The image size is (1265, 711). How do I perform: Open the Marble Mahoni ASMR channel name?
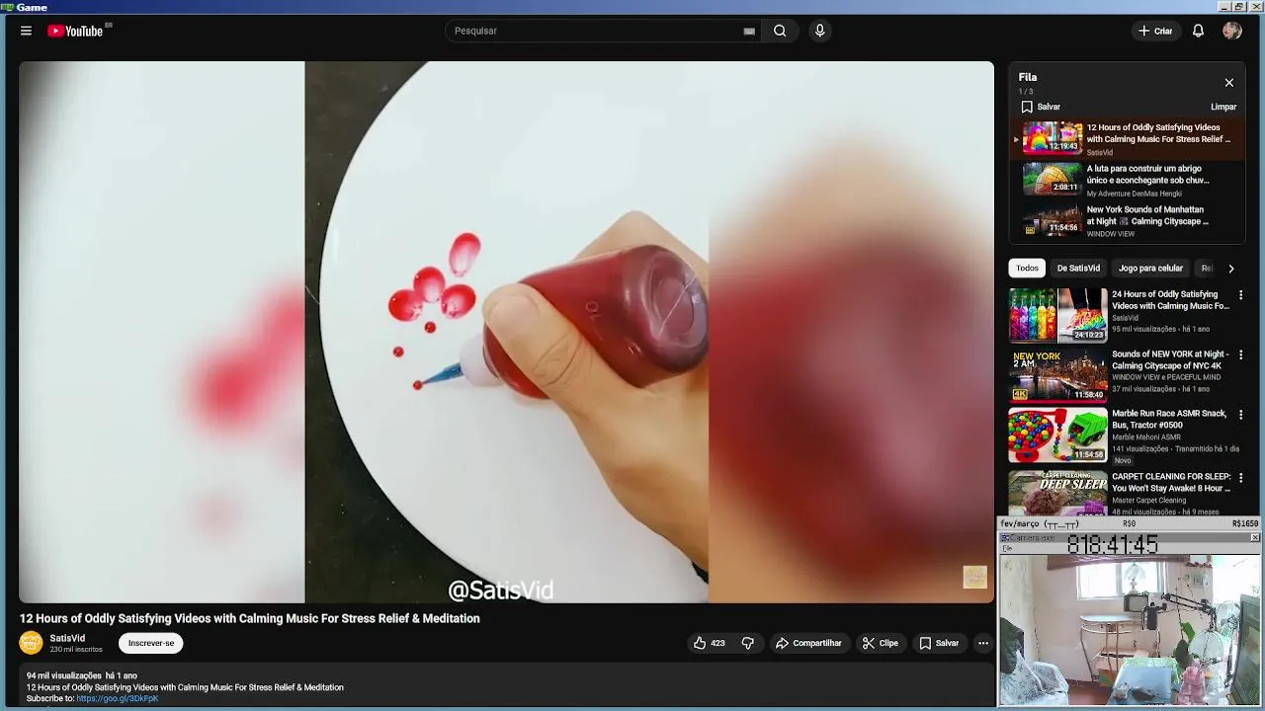point(1146,436)
